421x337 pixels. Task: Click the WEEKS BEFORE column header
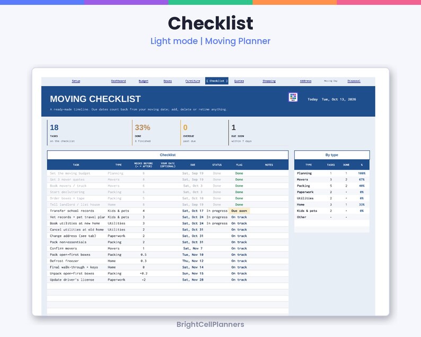(x=143, y=165)
